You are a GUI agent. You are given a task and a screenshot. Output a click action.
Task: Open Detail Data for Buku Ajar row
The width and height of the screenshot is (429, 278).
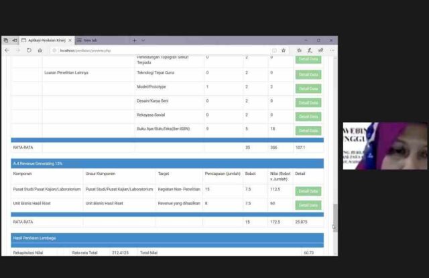308,131
